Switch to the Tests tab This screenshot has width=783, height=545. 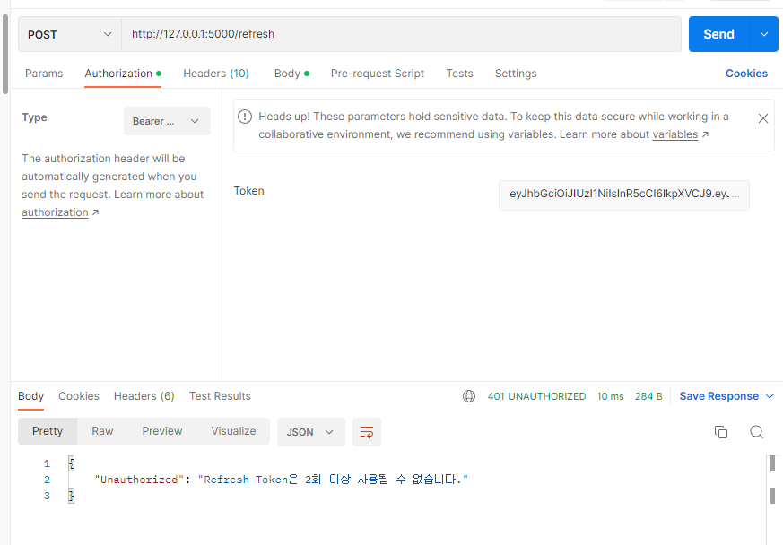(x=459, y=74)
